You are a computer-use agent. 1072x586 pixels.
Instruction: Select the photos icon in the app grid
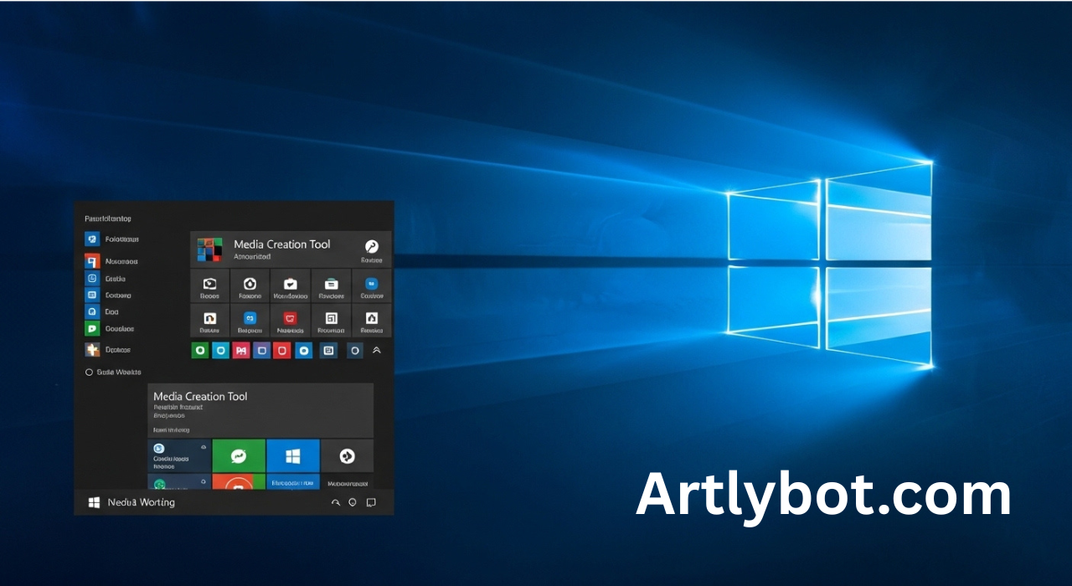(x=209, y=285)
